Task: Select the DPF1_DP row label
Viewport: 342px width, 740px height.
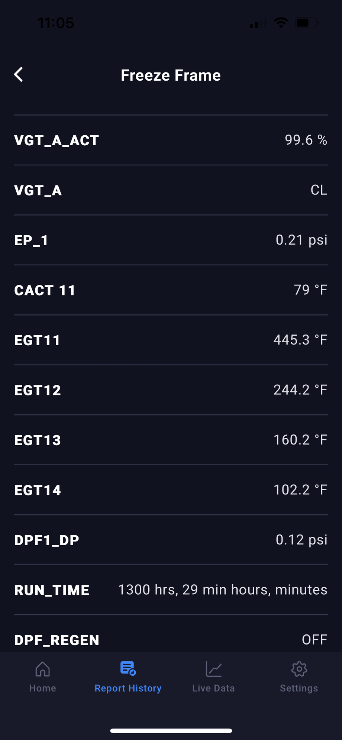Action: click(x=46, y=540)
